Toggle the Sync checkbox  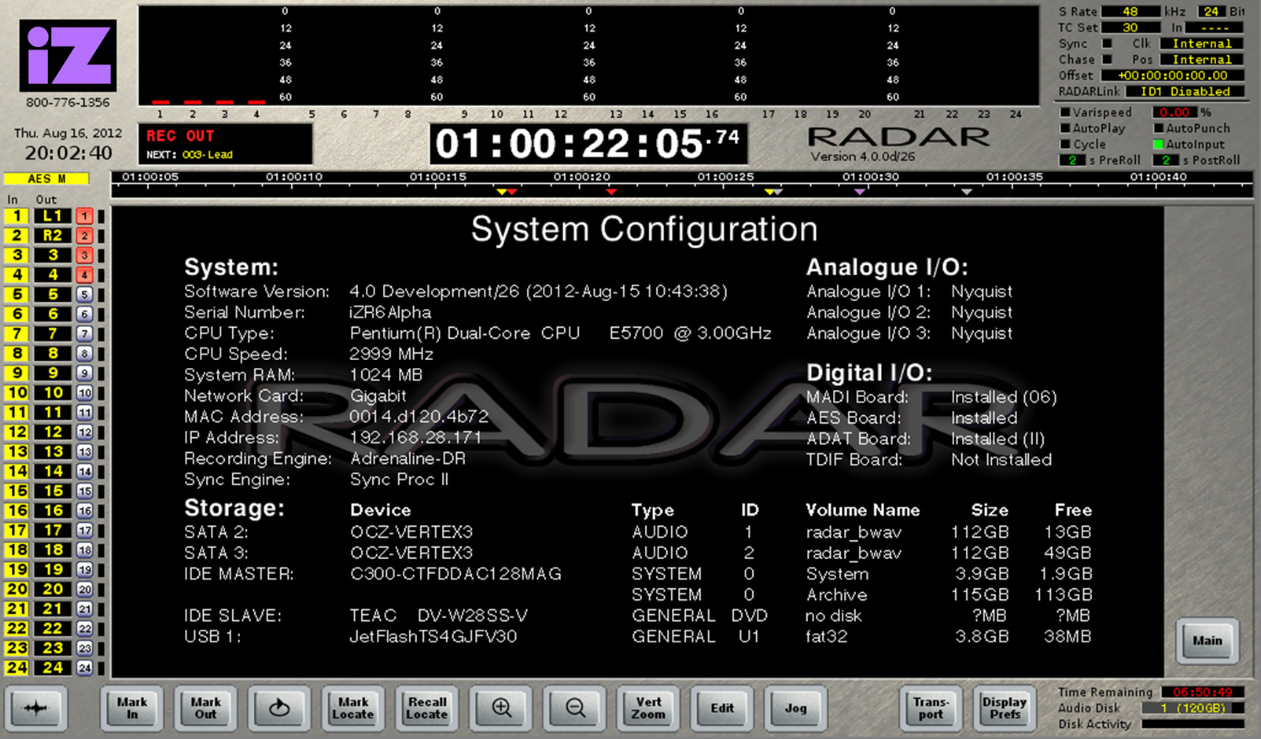point(1108,43)
